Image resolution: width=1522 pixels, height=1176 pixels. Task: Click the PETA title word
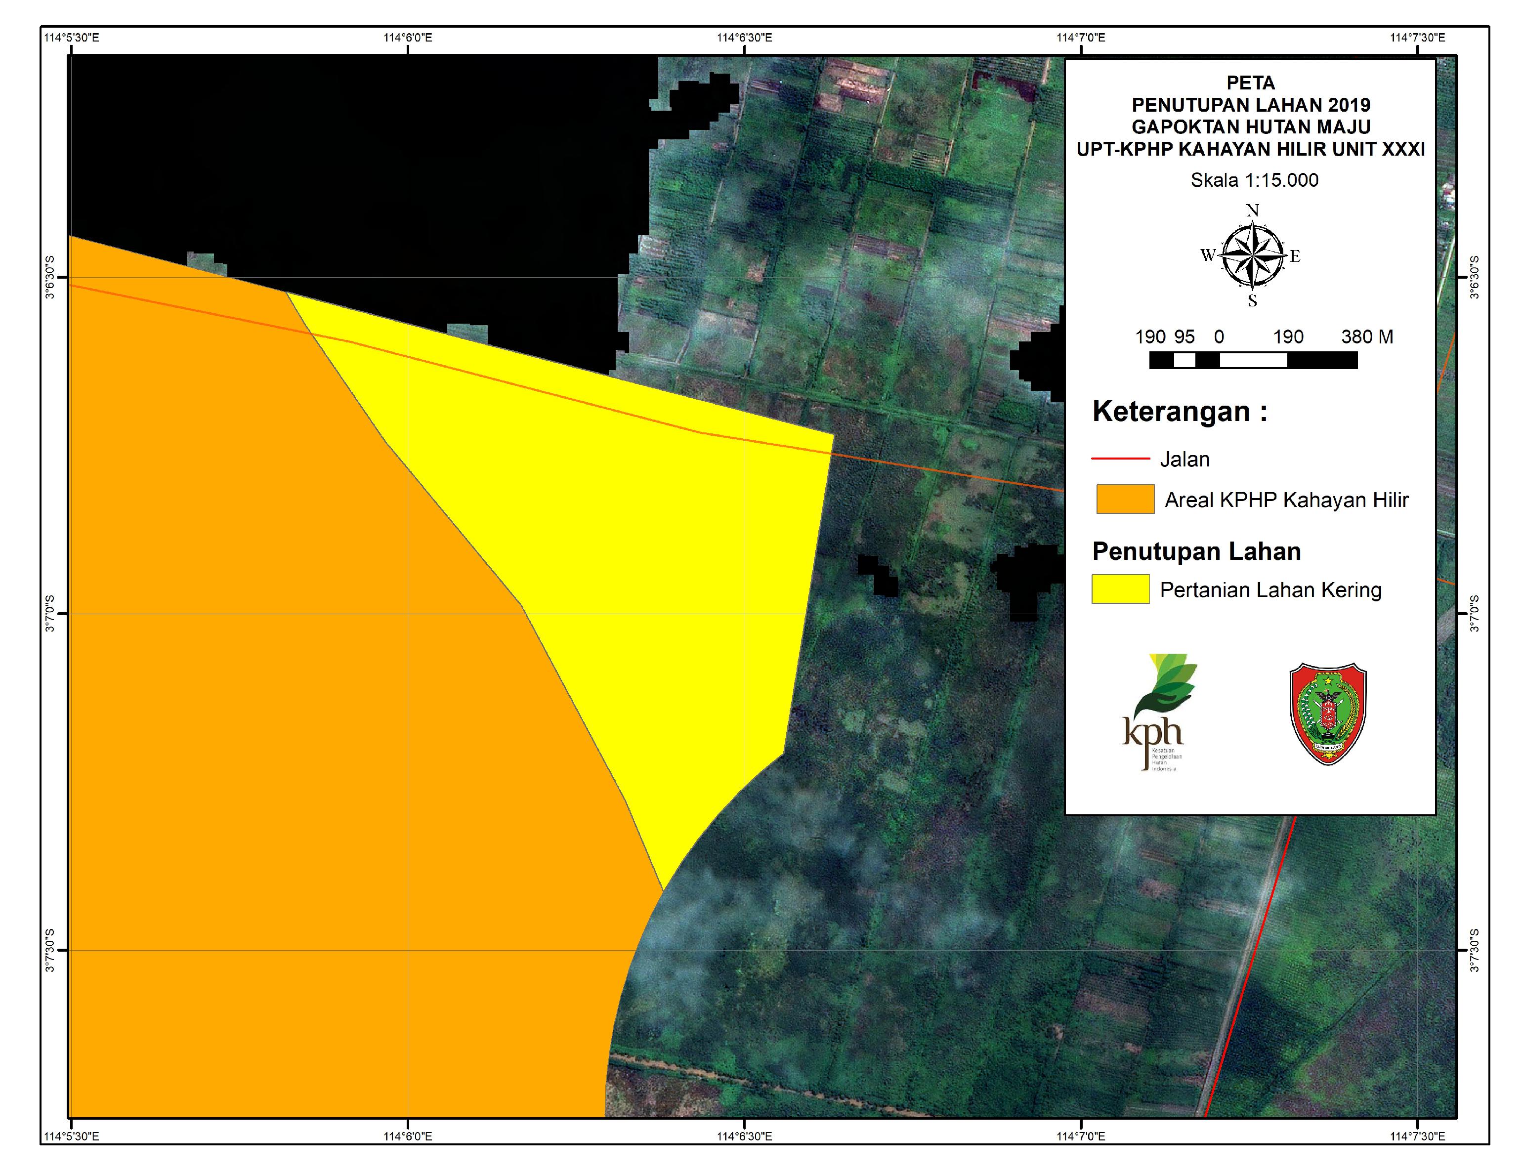tap(1251, 83)
